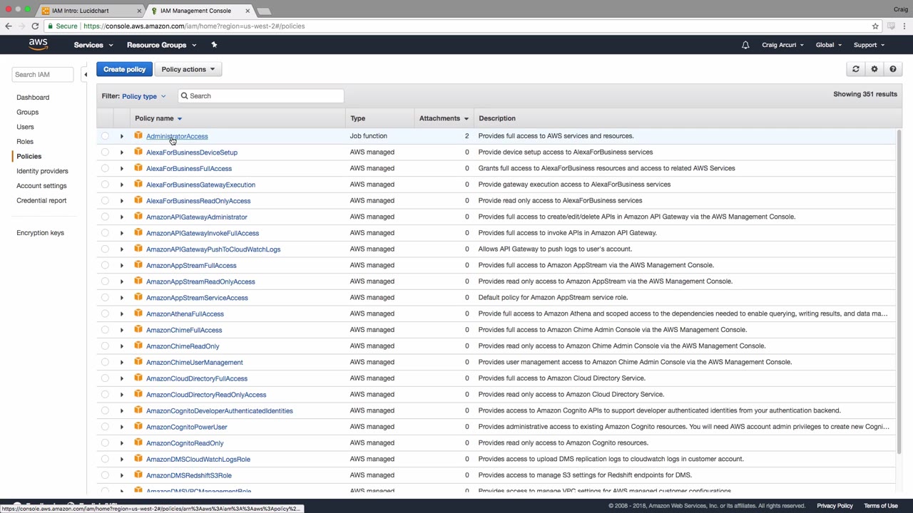Select the AmazonCognitoPowerUser radio button
Viewport: 913px width, 513px height.
(105, 427)
